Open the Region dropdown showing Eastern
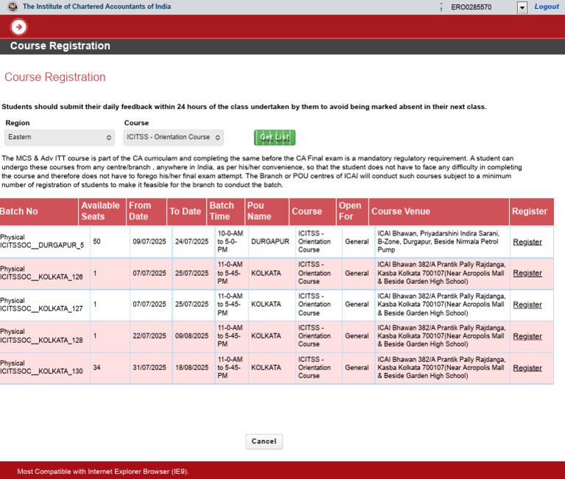 click(60, 138)
